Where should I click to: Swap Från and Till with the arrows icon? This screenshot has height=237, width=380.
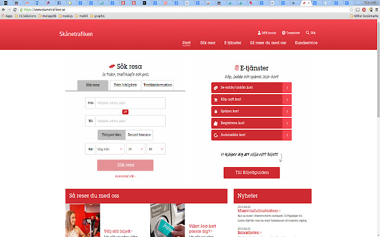(125, 112)
